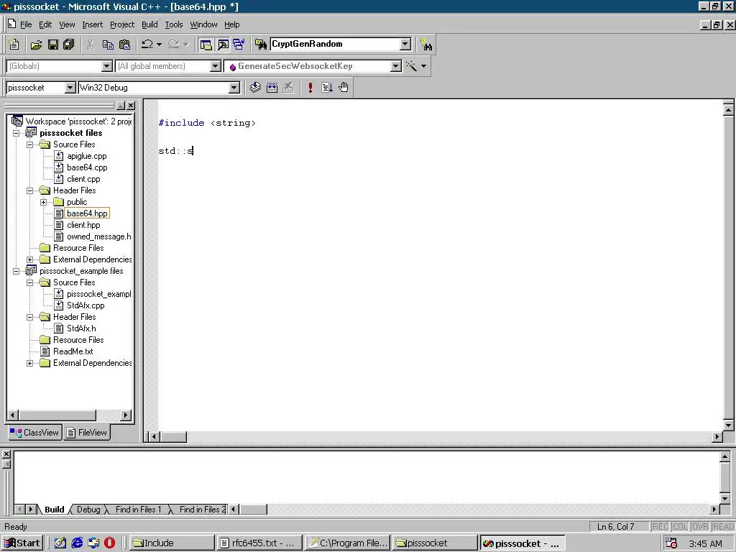Click the Search binoculars icon
Viewport: 736px width, 552px height.
coord(426,45)
